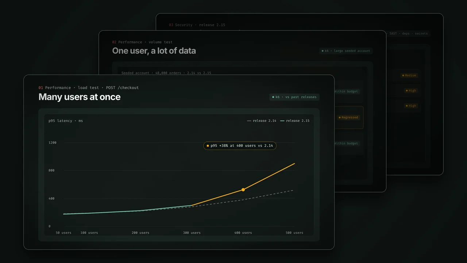Click the 'Medium' severity badge
The height and width of the screenshot is (263, 467).
[409, 76]
